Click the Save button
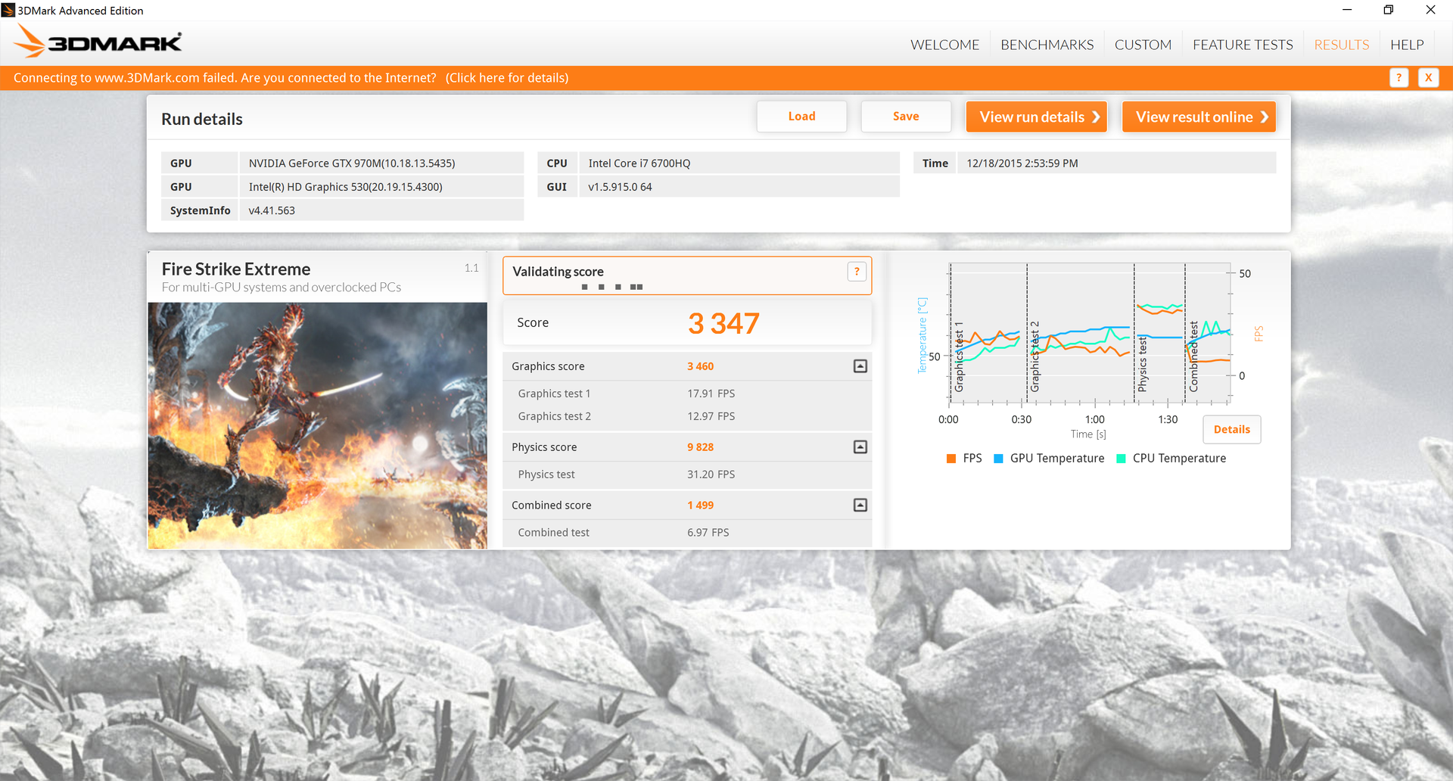 point(906,117)
